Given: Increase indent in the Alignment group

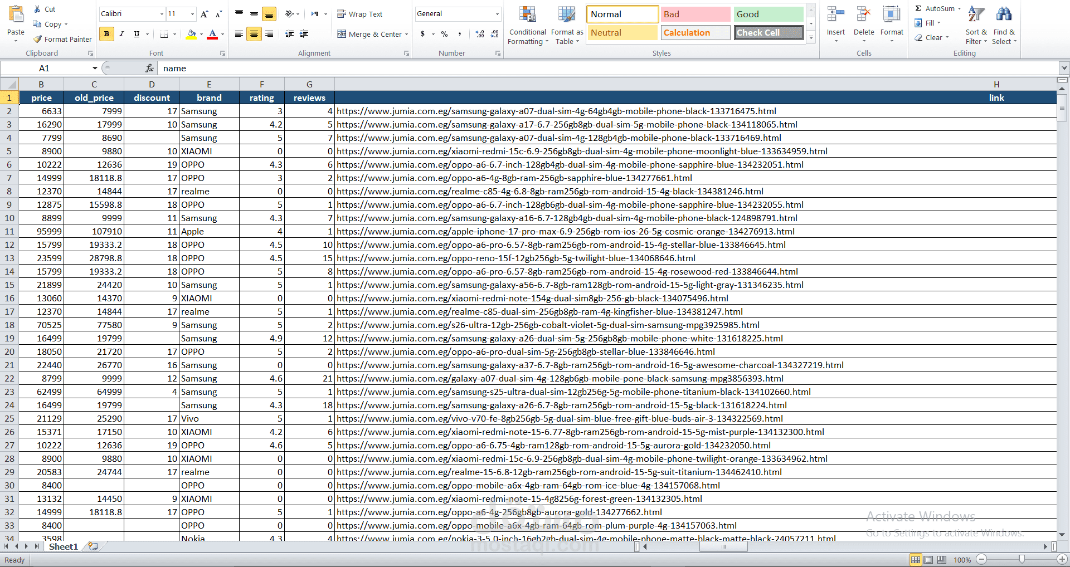Looking at the screenshot, I should tap(304, 34).
